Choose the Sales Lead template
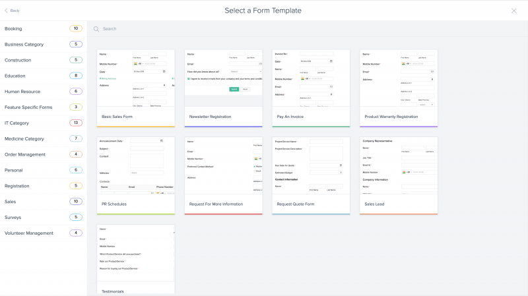This screenshot has height=296, width=528. [x=399, y=175]
